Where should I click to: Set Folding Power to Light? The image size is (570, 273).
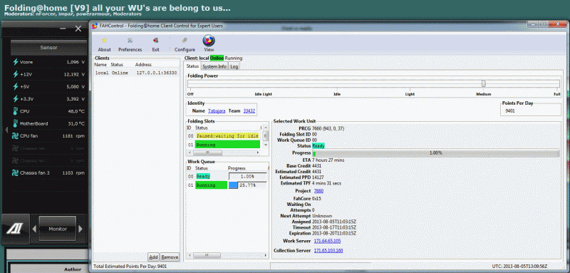pyautogui.click(x=410, y=94)
